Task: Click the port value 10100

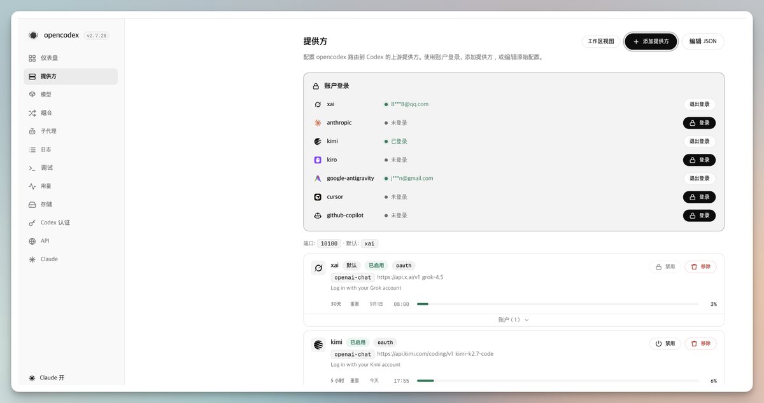Action: [329, 243]
